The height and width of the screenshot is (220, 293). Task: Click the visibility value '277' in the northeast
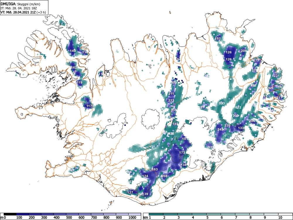256,61
